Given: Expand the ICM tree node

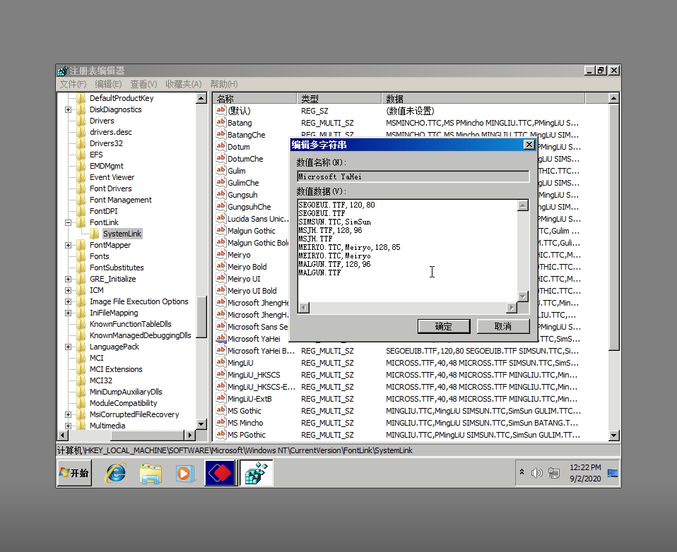Looking at the screenshot, I should click(69, 290).
